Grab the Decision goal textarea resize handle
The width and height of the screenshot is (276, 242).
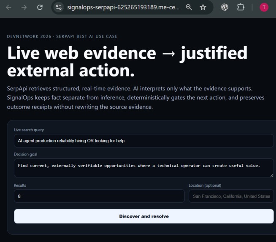pos(272,175)
